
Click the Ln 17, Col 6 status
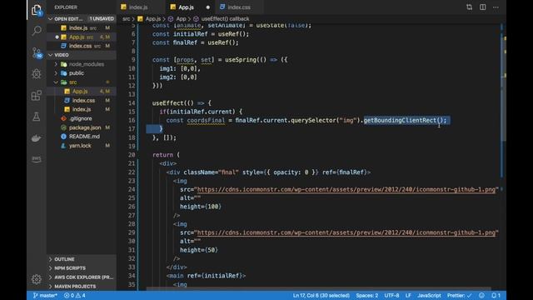(321, 295)
